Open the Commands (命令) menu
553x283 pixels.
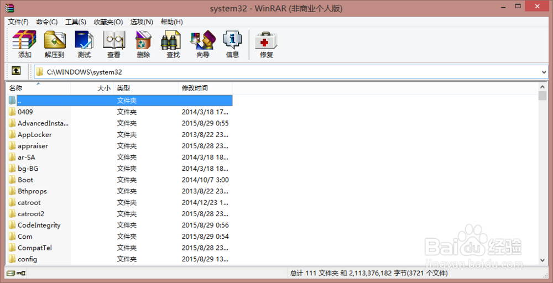click(x=47, y=22)
